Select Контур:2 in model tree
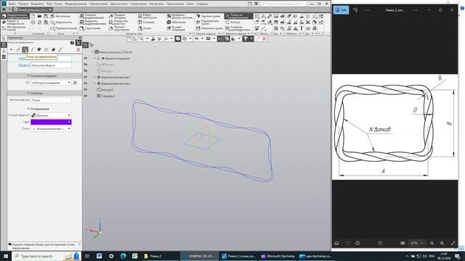Viewport: 465px width, 261px height. pos(107,90)
